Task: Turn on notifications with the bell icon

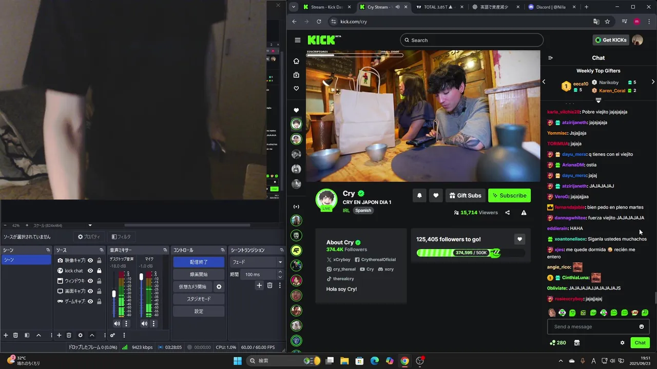Action: [419, 195]
